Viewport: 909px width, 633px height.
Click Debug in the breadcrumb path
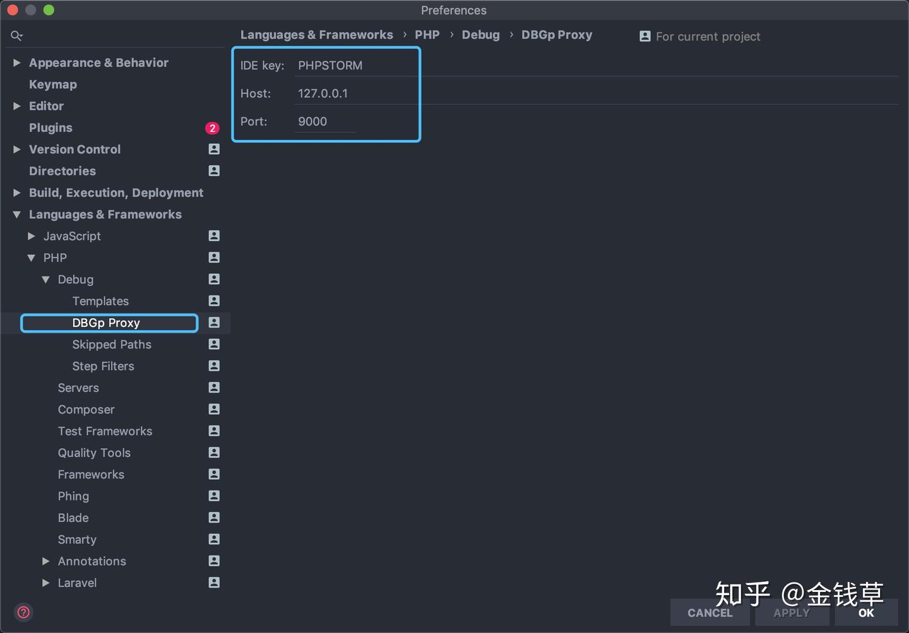tap(480, 35)
